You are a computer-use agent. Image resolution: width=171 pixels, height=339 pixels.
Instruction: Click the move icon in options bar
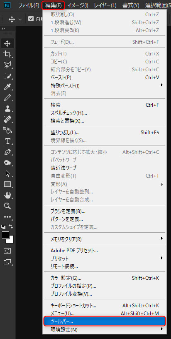pyautogui.click(x=12, y=19)
